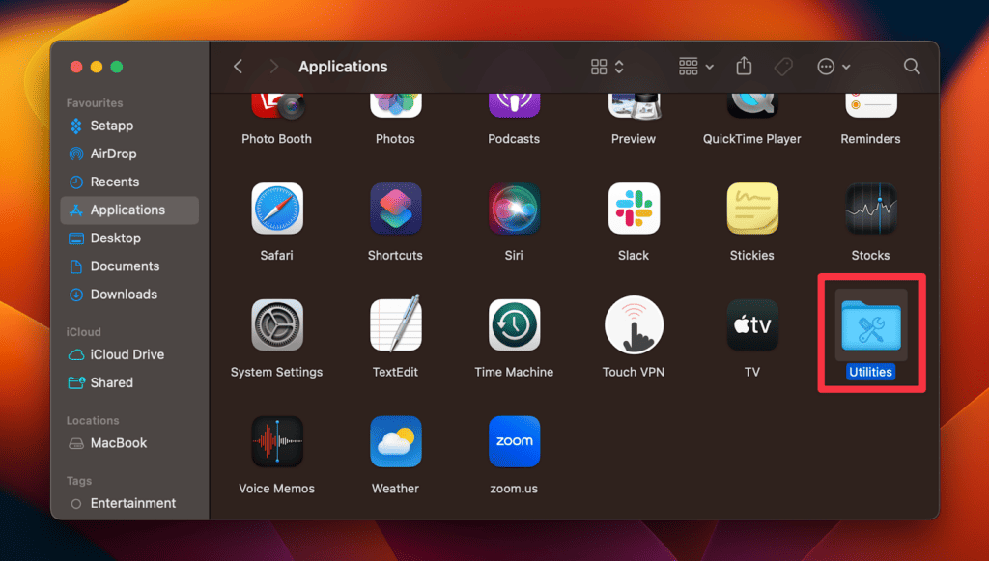Viewport: 989px width, 561px height.
Task: Open Shared in the sidebar
Action: click(129, 382)
